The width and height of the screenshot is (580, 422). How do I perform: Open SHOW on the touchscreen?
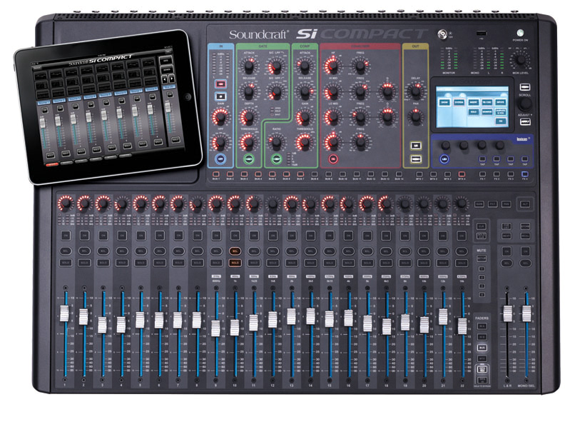(x=444, y=102)
